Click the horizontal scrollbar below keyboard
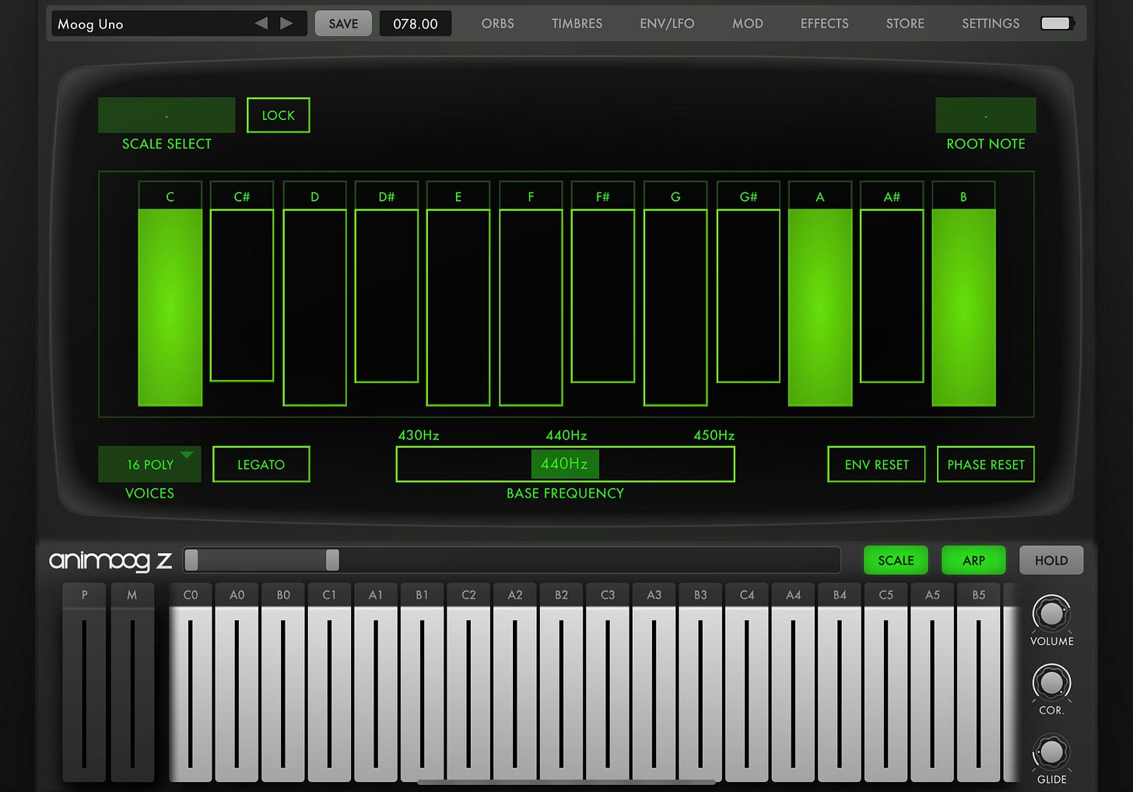Screen dimensions: 1133x792 coord(566,782)
